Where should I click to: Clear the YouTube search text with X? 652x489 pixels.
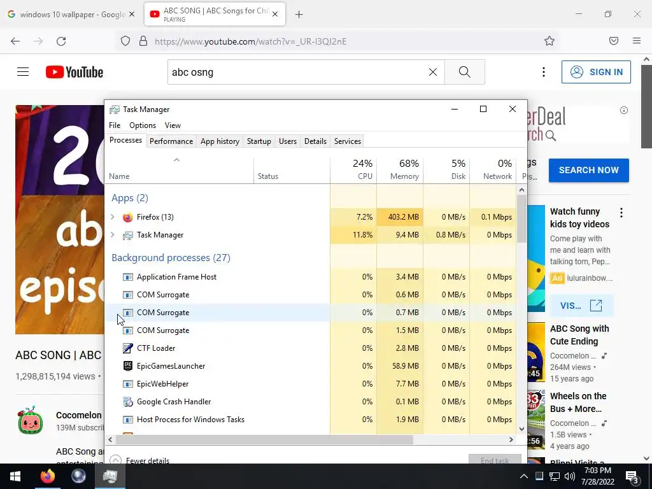click(x=433, y=72)
